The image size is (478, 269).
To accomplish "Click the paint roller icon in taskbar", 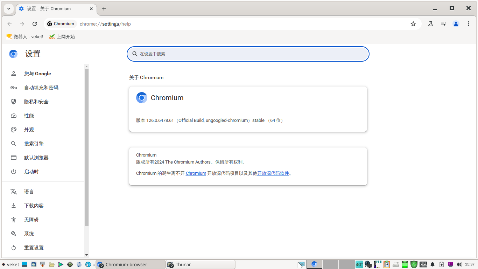I will [x=43, y=264].
